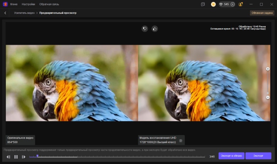Open model settings next to UHD restoration model
Viewport: 277px width, 164px height.
pyautogui.click(x=181, y=140)
